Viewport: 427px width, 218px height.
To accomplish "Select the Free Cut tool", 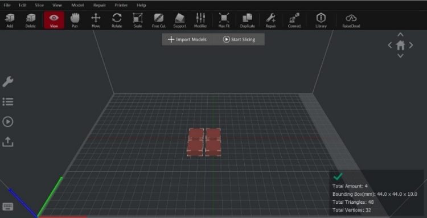I will [x=159, y=20].
